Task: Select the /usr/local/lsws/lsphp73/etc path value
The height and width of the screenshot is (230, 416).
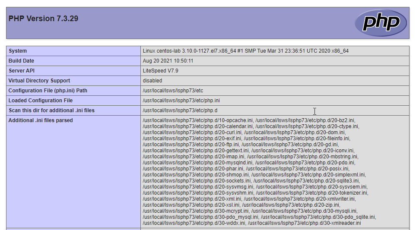Action: click(x=173, y=91)
